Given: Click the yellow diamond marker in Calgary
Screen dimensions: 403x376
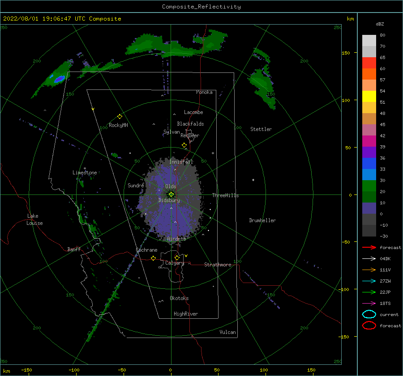Looking at the screenshot, I should pyautogui.click(x=177, y=258).
